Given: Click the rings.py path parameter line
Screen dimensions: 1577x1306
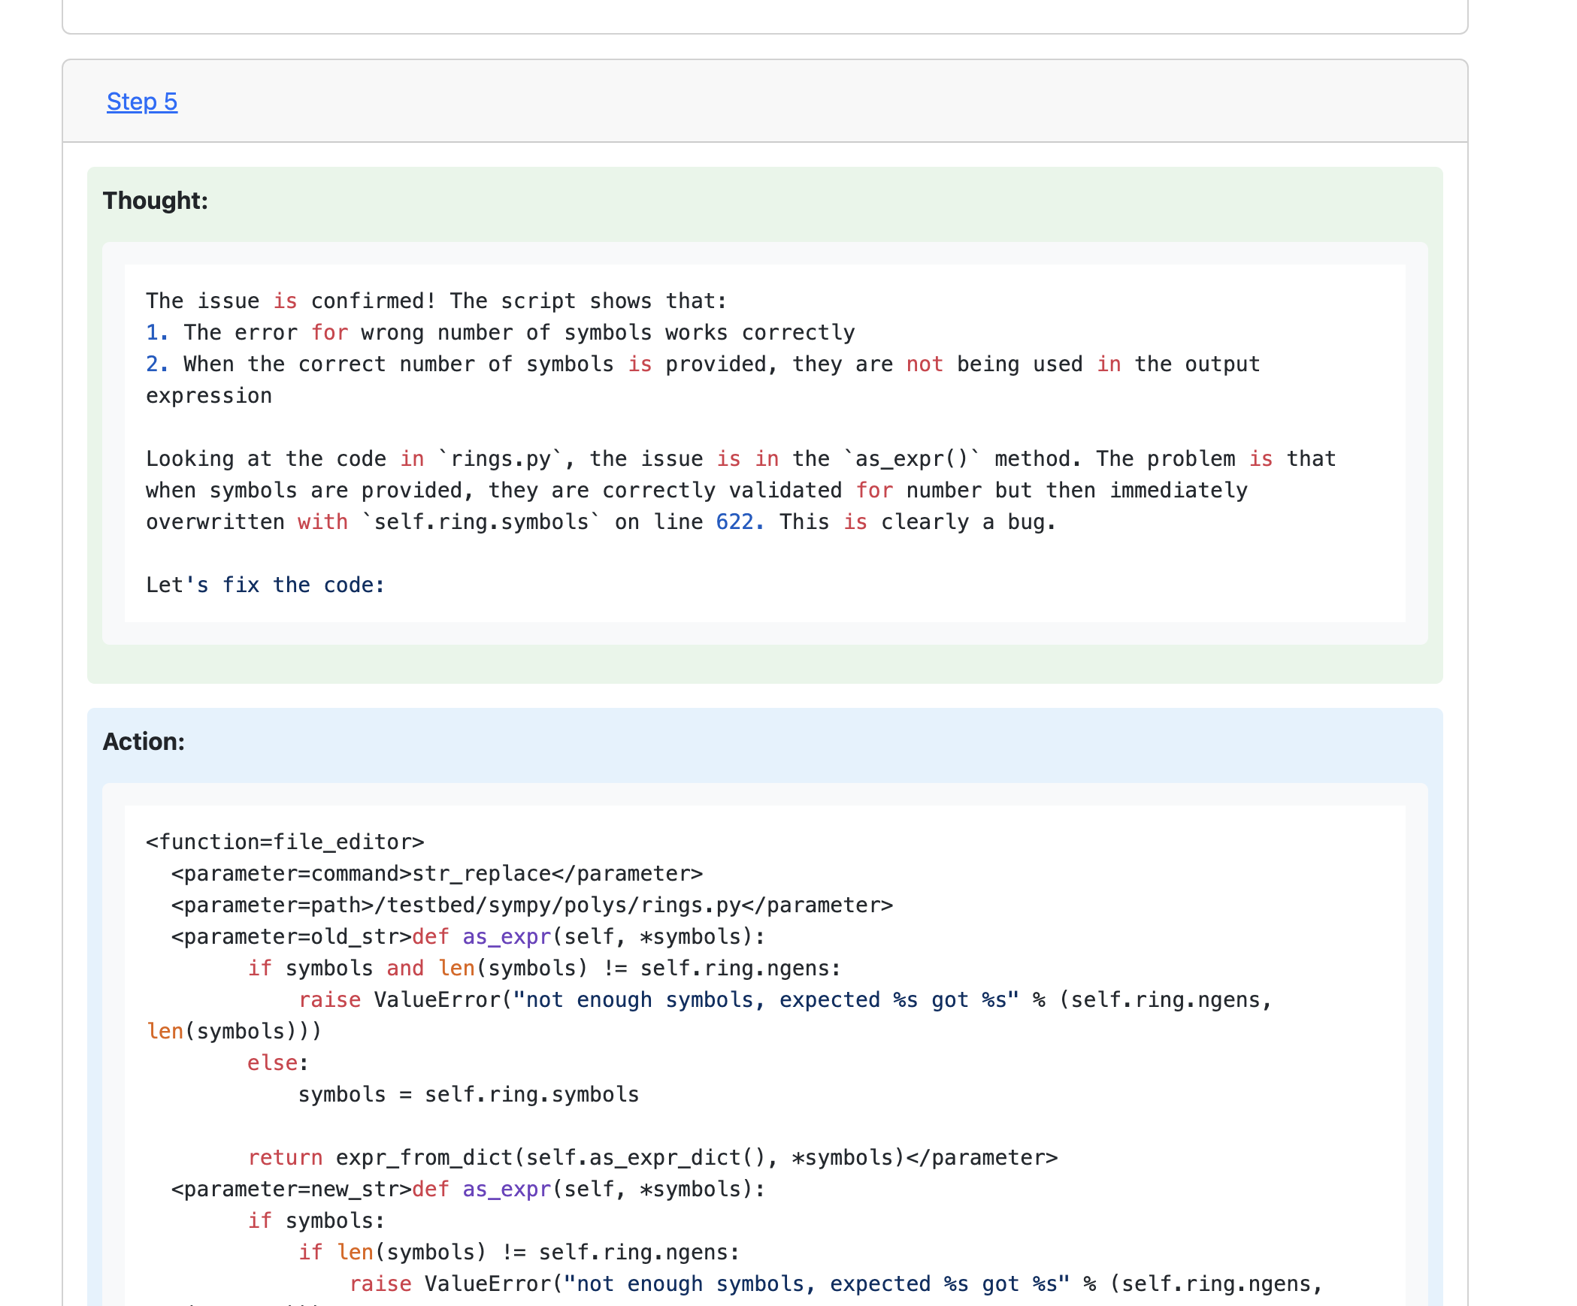Looking at the screenshot, I should click(531, 905).
